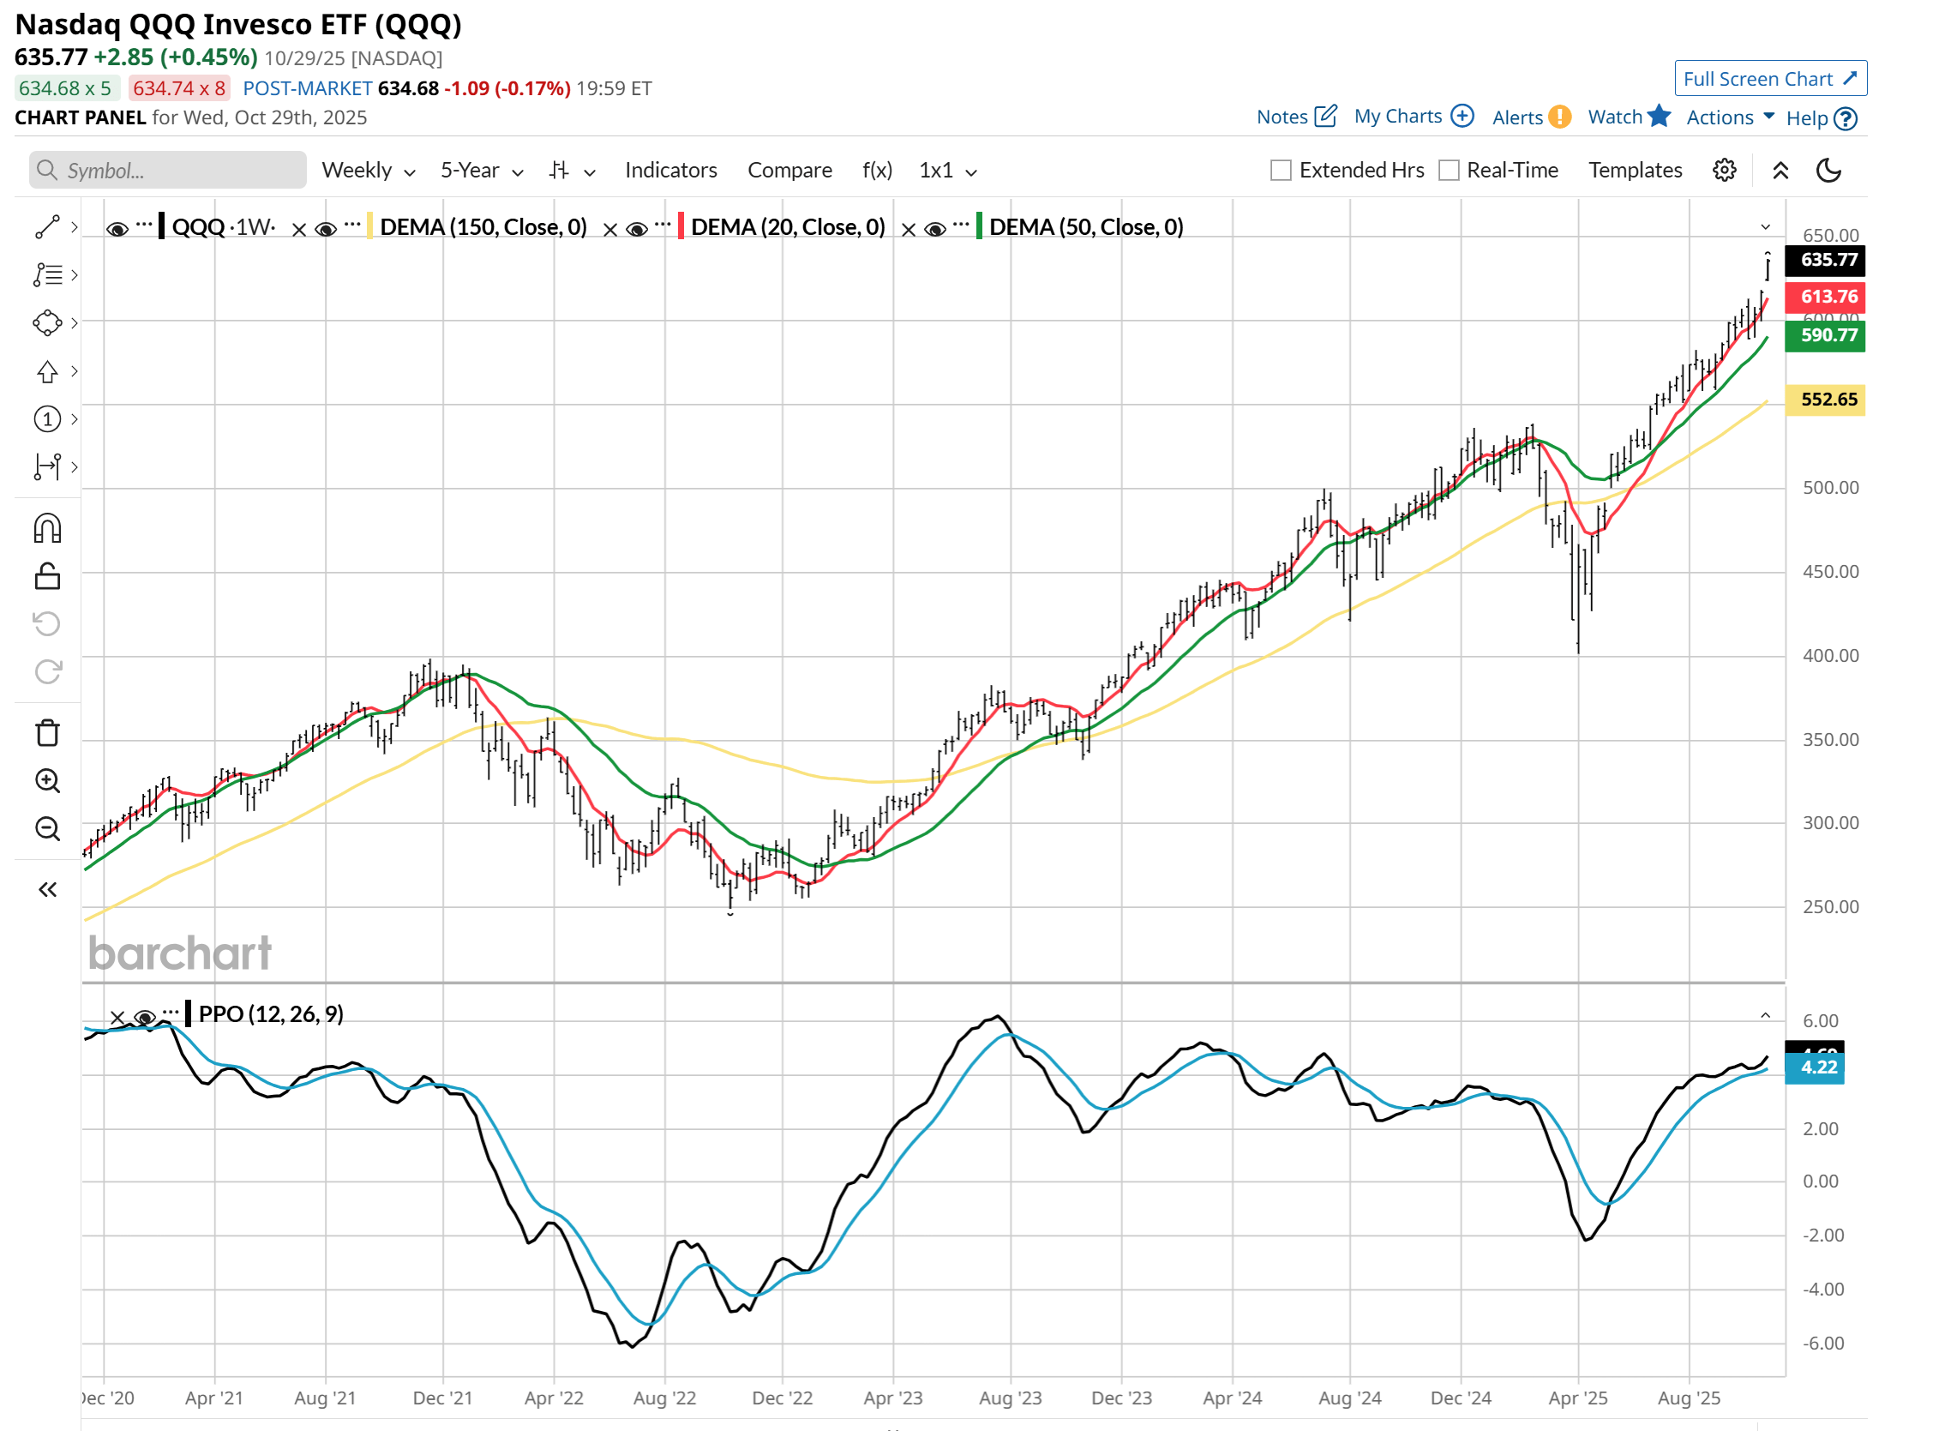Click the red DEMA (20) color swatch

[x=681, y=226]
